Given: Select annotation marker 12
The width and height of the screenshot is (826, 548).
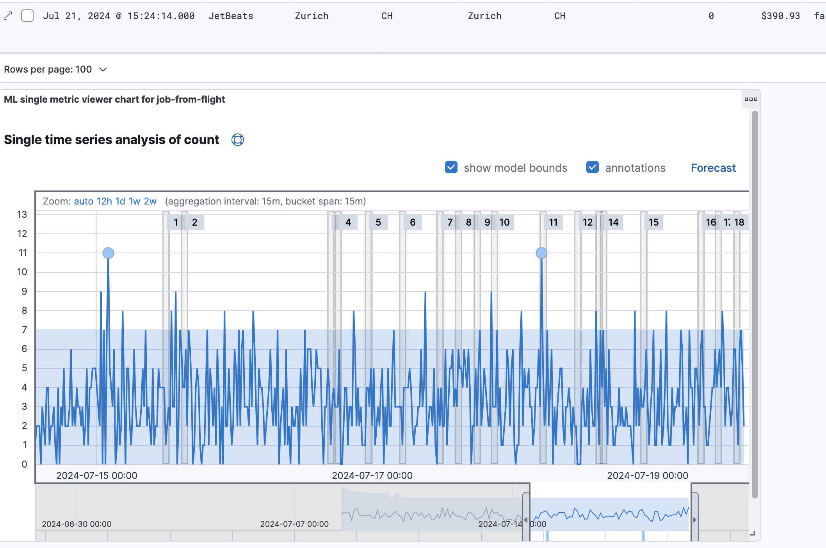Looking at the screenshot, I should (587, 222).
